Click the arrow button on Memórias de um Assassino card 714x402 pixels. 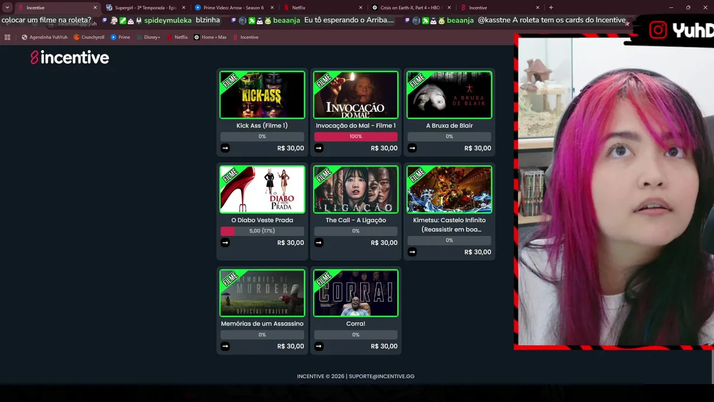click(225, 346)
